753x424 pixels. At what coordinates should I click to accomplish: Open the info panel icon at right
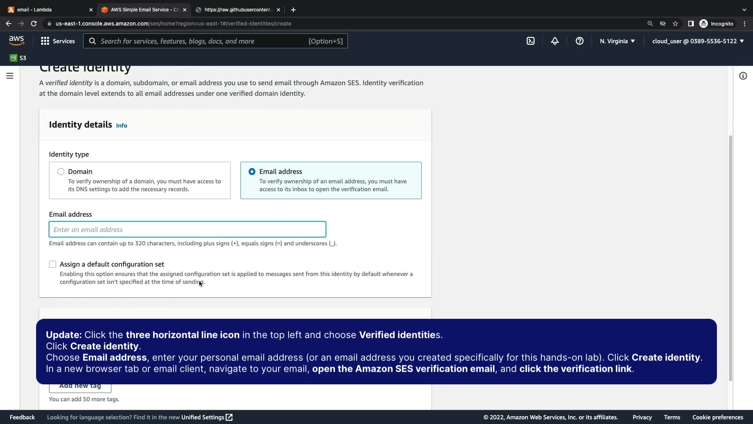click(743, 76)
